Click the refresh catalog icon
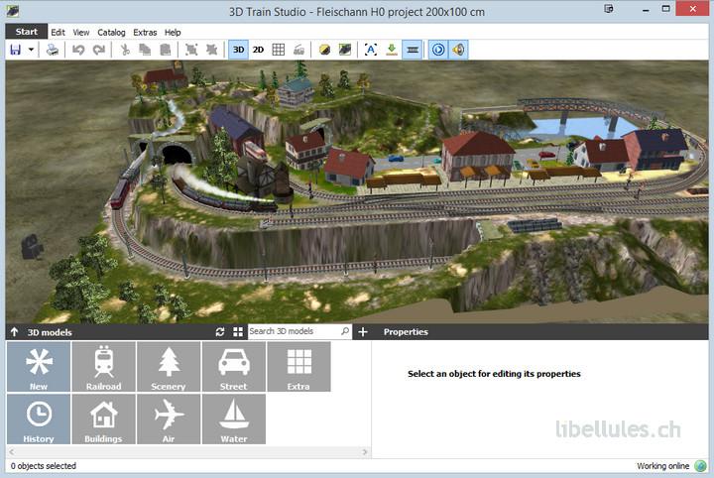The height and width of the screenshot is (478, 714). [220, 332]
